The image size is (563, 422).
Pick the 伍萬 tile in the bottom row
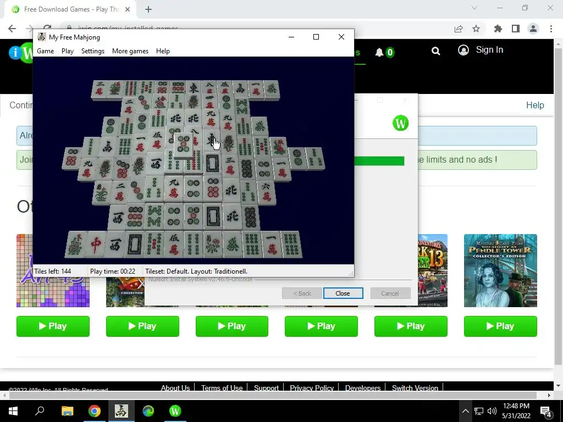coord(174,244)
